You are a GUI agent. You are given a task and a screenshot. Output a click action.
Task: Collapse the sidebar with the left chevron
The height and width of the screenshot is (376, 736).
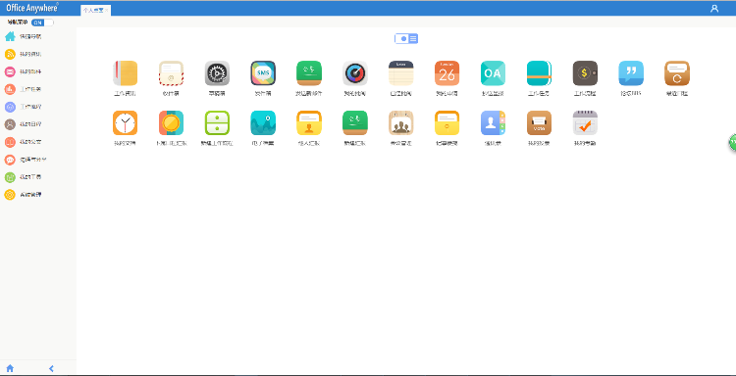(51, 368)
